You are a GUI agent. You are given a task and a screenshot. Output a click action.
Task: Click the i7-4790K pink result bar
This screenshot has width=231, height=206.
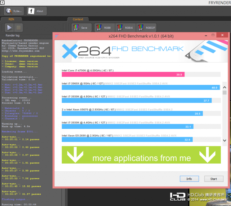coord(123,75)
